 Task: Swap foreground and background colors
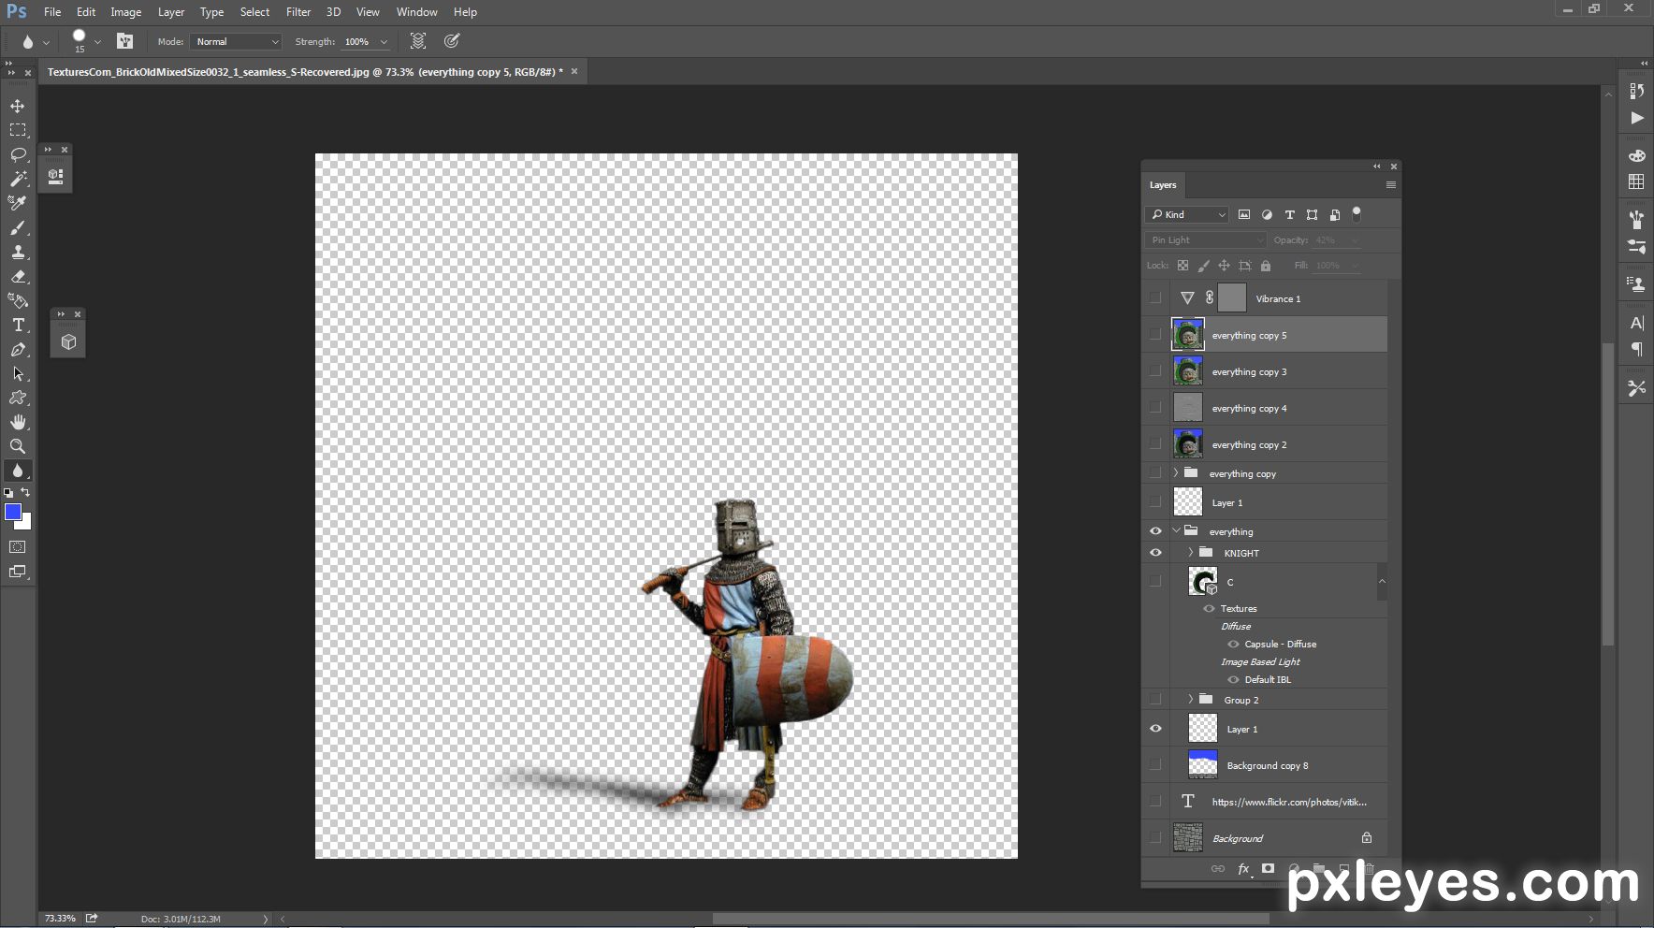click(26, 492)
